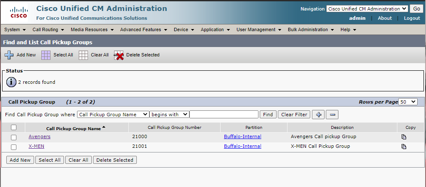Click the Clear Filter button
Image resolution: width=426 pixels, height=187 pixels.
pyautogui.click(x=294, y=115)
